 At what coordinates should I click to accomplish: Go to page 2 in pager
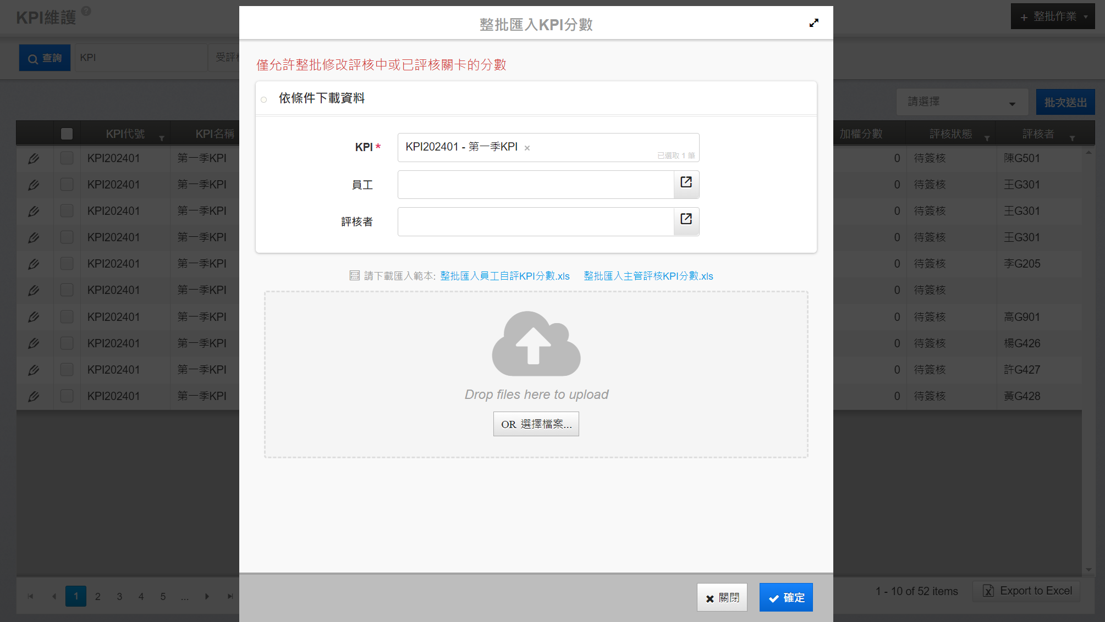[x=97, y=596]
